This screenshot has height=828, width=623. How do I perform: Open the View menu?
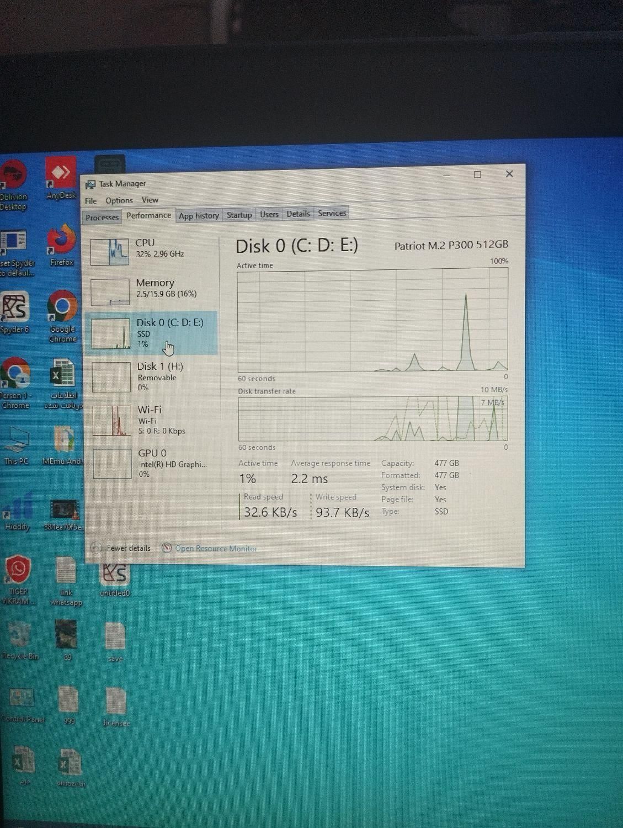(x=150, y=200)
